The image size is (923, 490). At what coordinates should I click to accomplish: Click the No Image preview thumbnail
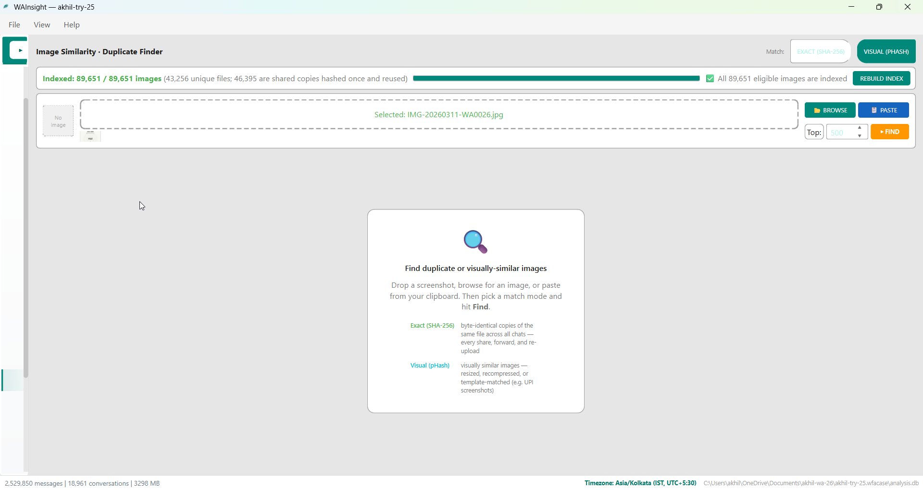pyautogui.click(x=58, y=121)
